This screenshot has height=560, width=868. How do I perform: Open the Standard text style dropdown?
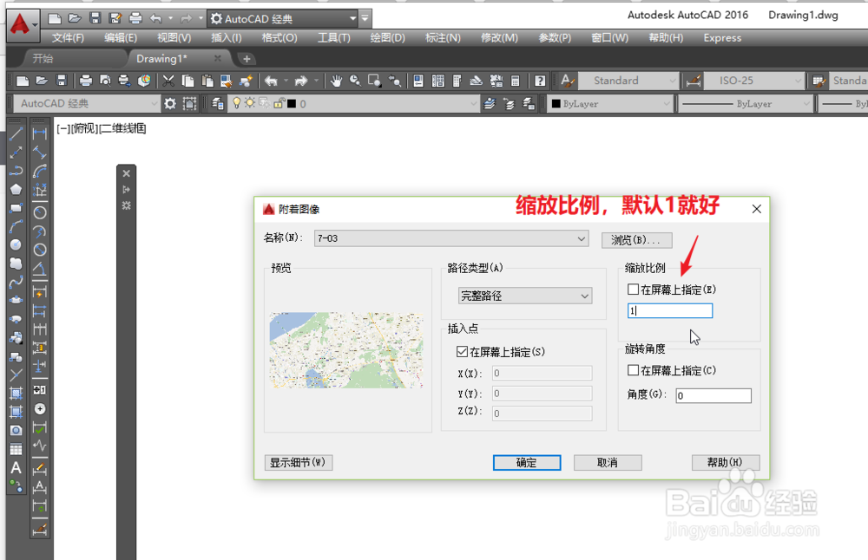click(672, 81)
